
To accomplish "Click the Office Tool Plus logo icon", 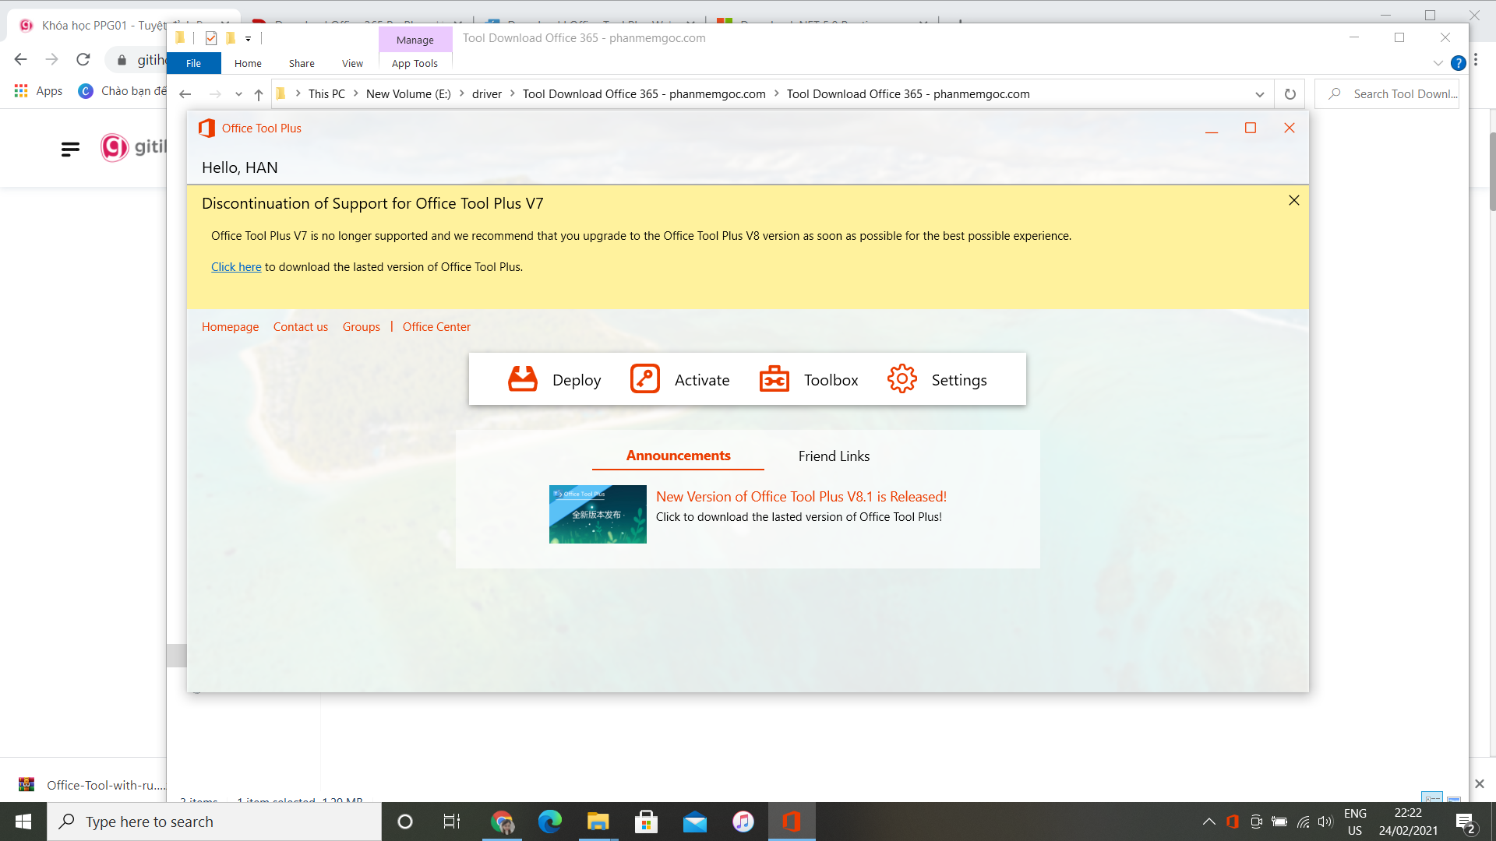I will [206, 128].
